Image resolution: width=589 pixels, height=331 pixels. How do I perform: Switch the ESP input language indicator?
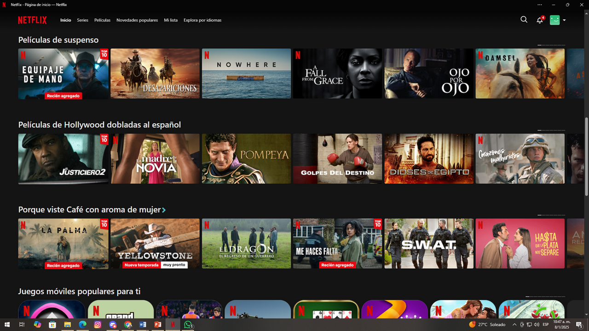(x=546, y=325)
